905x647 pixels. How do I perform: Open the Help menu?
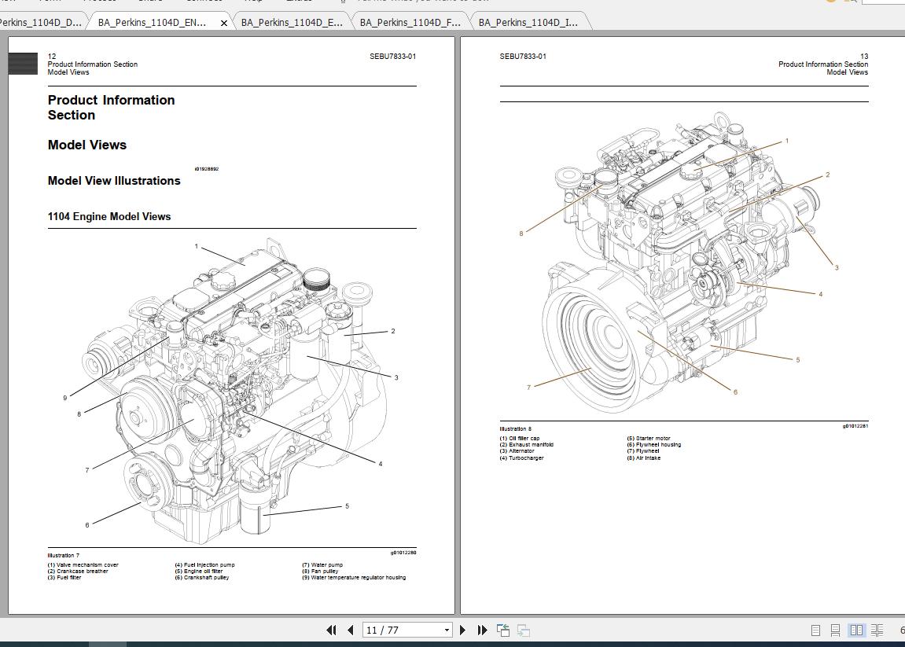click(253, 2)
